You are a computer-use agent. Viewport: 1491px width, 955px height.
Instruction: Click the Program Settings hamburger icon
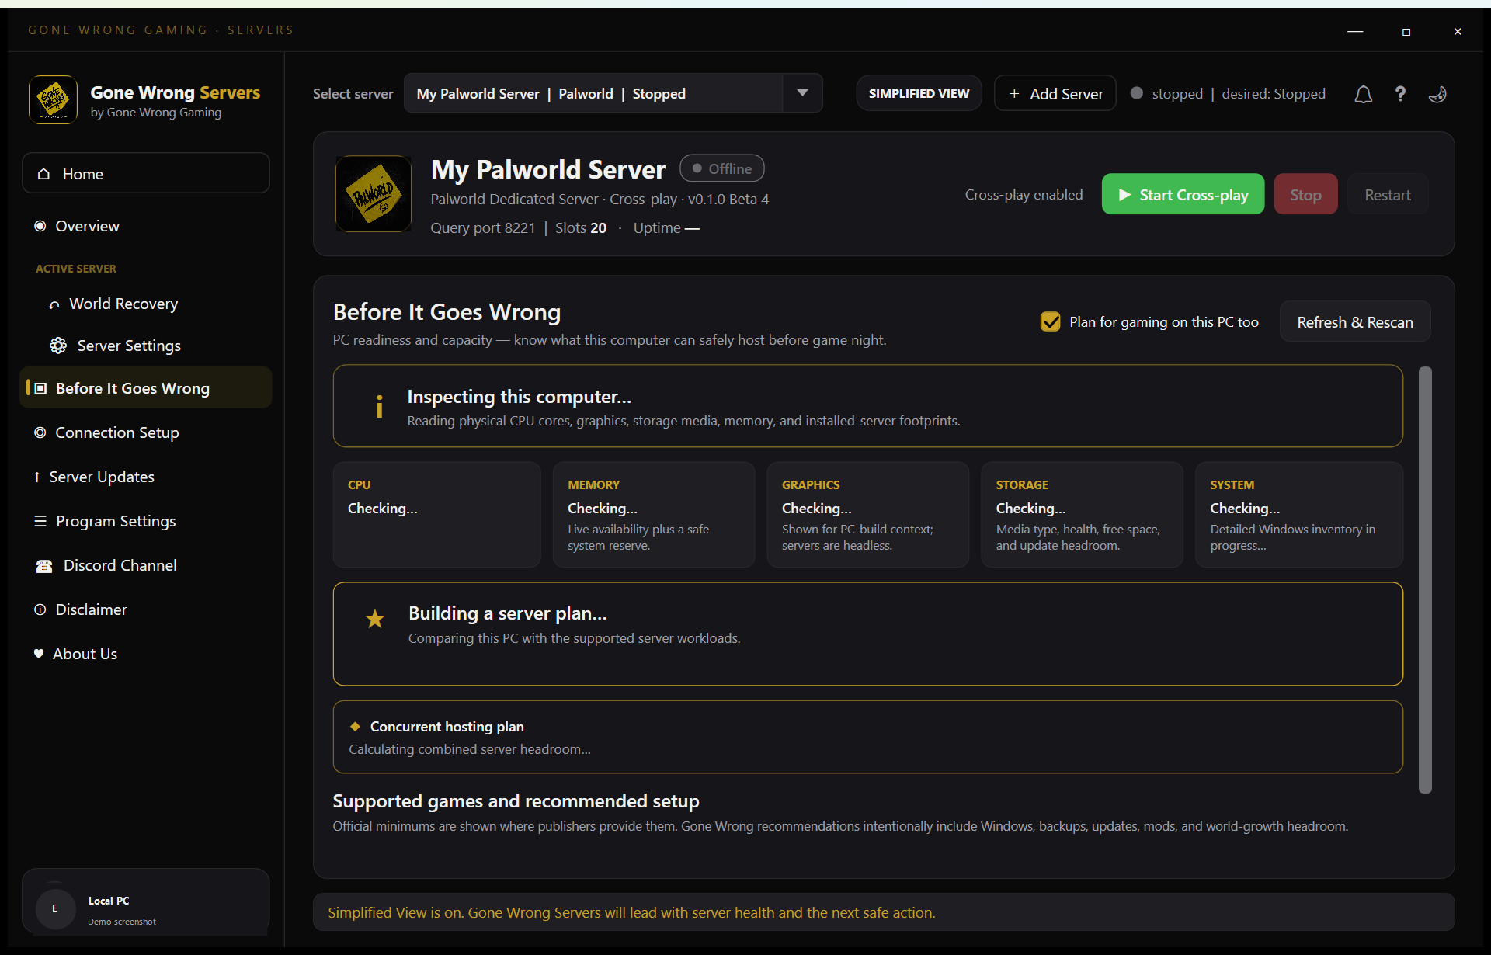tap(40, 521)
